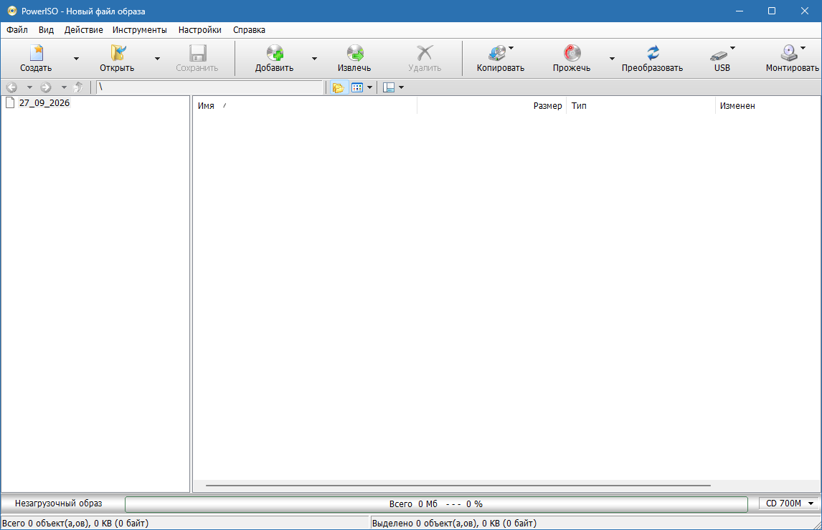
Task: Open the back history dropdown arrow
Action: (x=29, y=87)
